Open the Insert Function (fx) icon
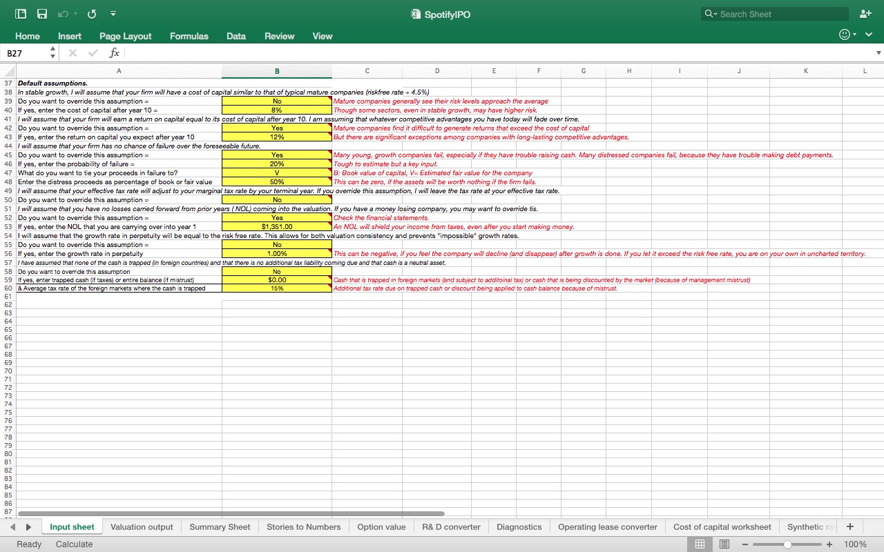Viewport: 884px width, 552px height. (x=113, y=52)
